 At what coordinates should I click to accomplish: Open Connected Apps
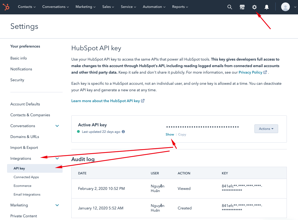[x=26, y=177]
